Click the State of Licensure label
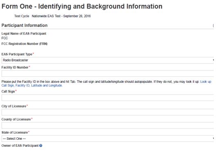This screenshot has width=217, height=152. coord(15,132)
